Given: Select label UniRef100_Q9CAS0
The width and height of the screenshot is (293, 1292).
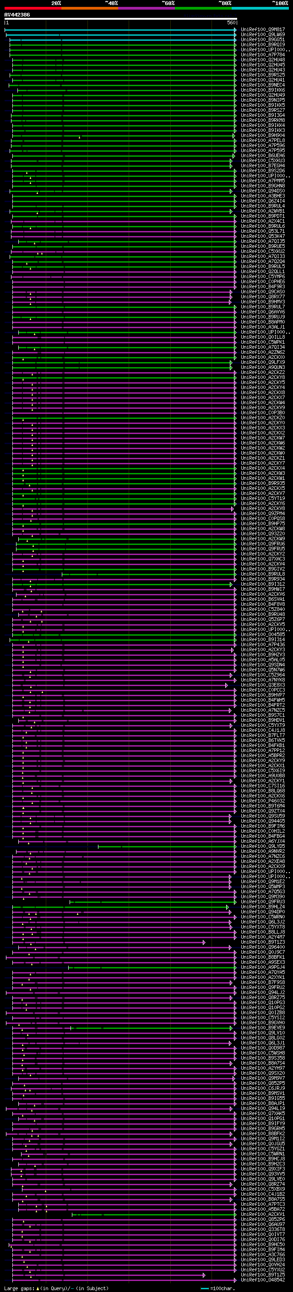Looking at the screenshot, I should (x=262, y=292).
